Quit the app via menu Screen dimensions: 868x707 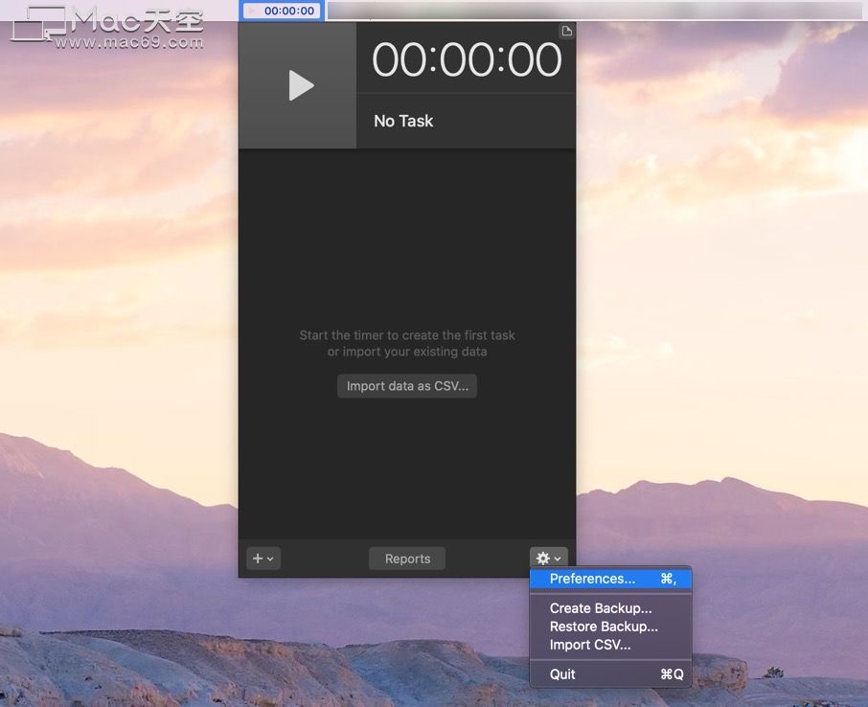point(610,673)
